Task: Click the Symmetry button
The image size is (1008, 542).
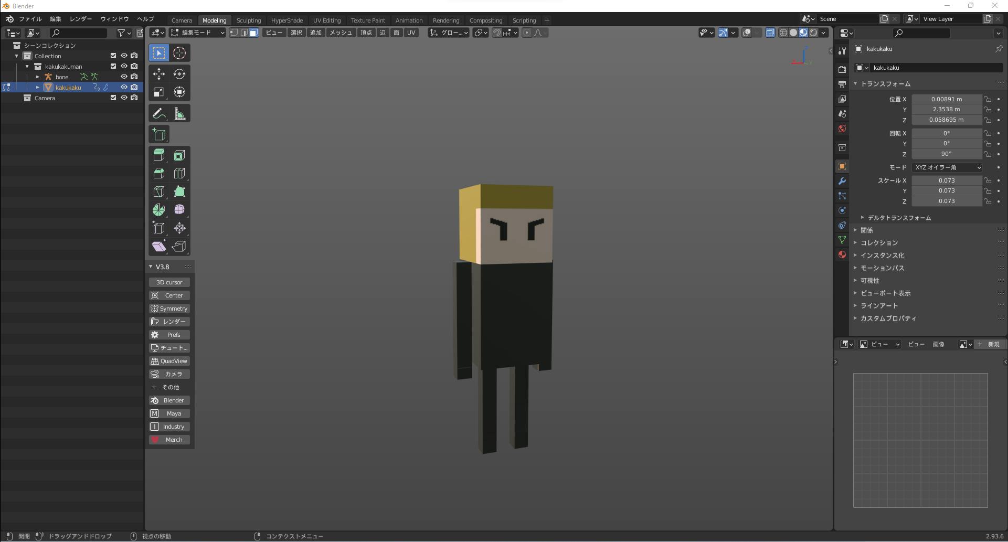Action: (169, 309)
